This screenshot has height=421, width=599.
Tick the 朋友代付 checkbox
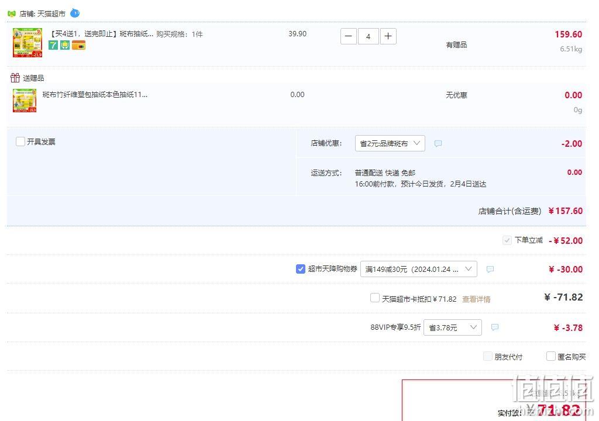pos(487,357)
